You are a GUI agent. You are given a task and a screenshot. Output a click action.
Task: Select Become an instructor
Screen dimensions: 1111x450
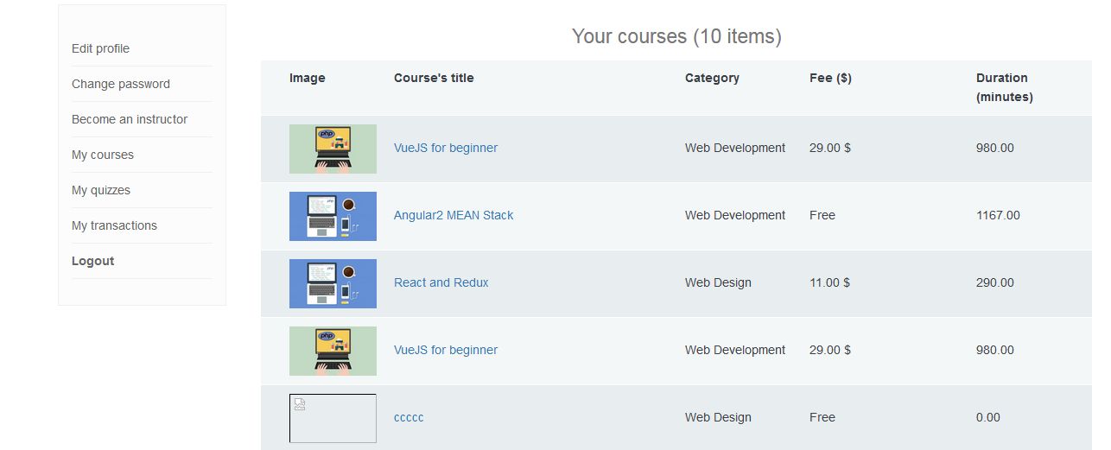[x=130, y=119]
